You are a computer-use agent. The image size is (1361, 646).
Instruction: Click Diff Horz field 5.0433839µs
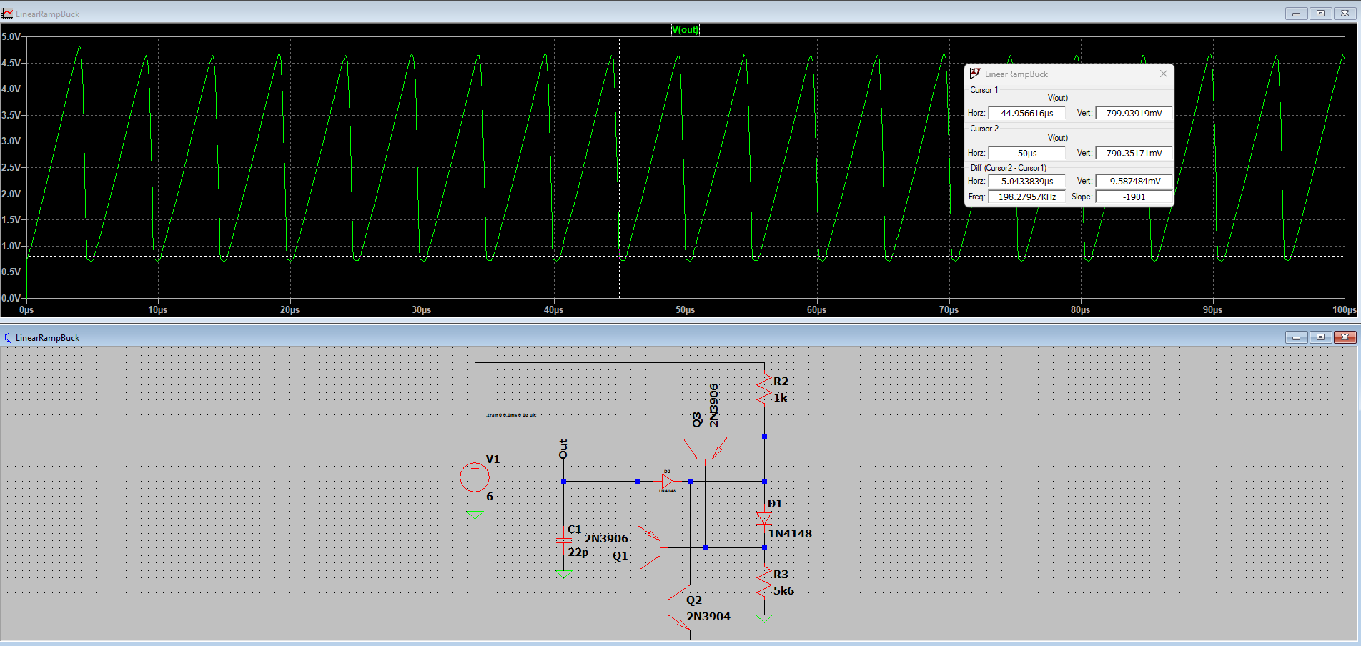pyautogui.click(x=1026, y=181)
